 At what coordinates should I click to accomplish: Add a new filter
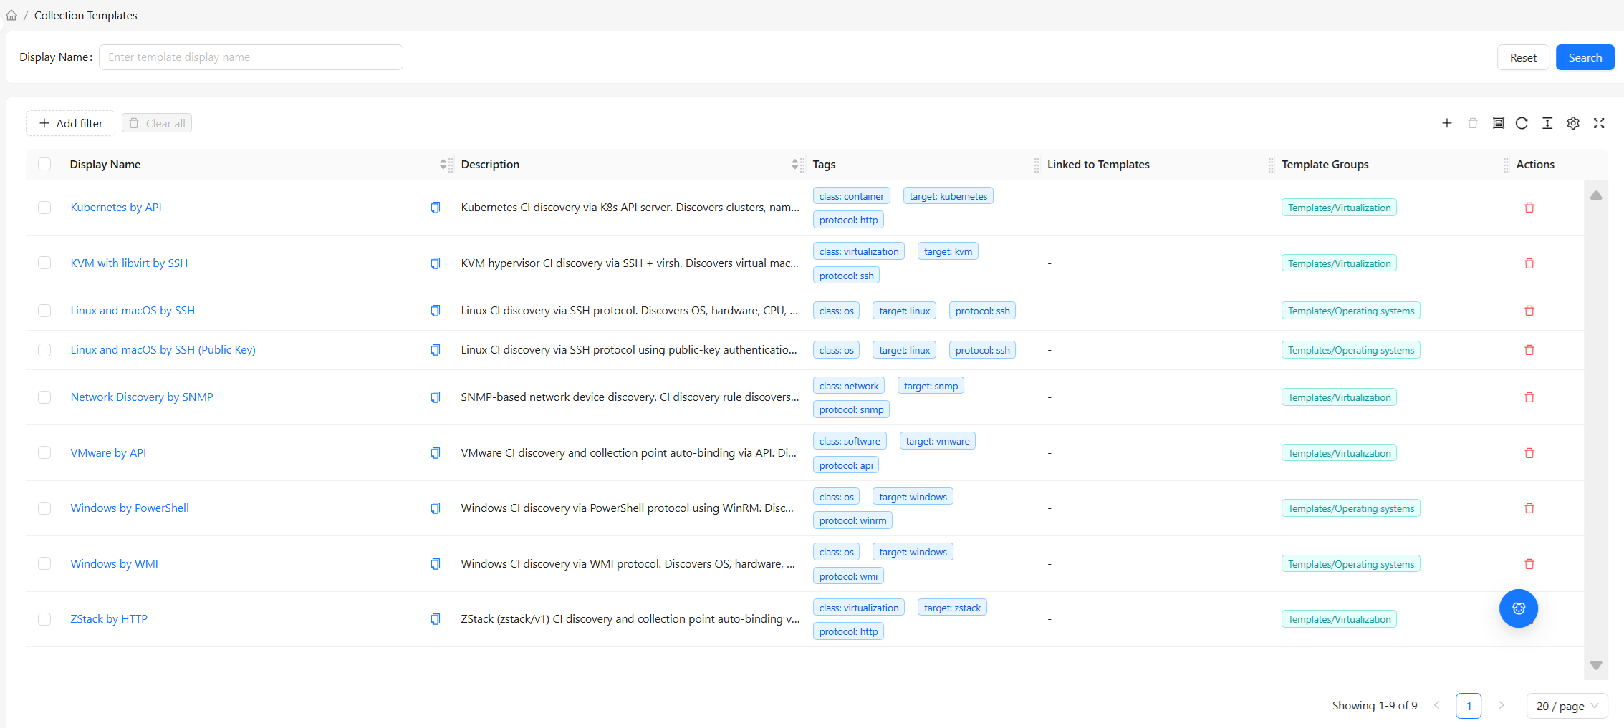tap(70, 123)
